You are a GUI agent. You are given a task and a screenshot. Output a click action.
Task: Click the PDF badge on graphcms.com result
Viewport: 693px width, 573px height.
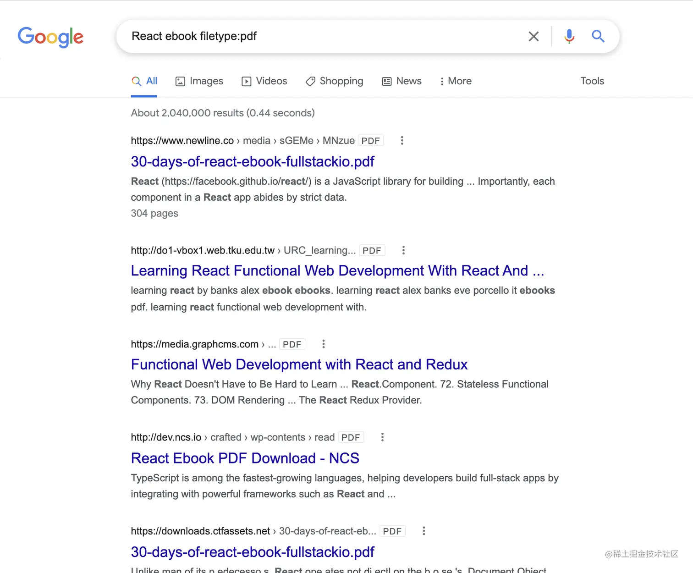pyautogui.click(x=292, y=344)
